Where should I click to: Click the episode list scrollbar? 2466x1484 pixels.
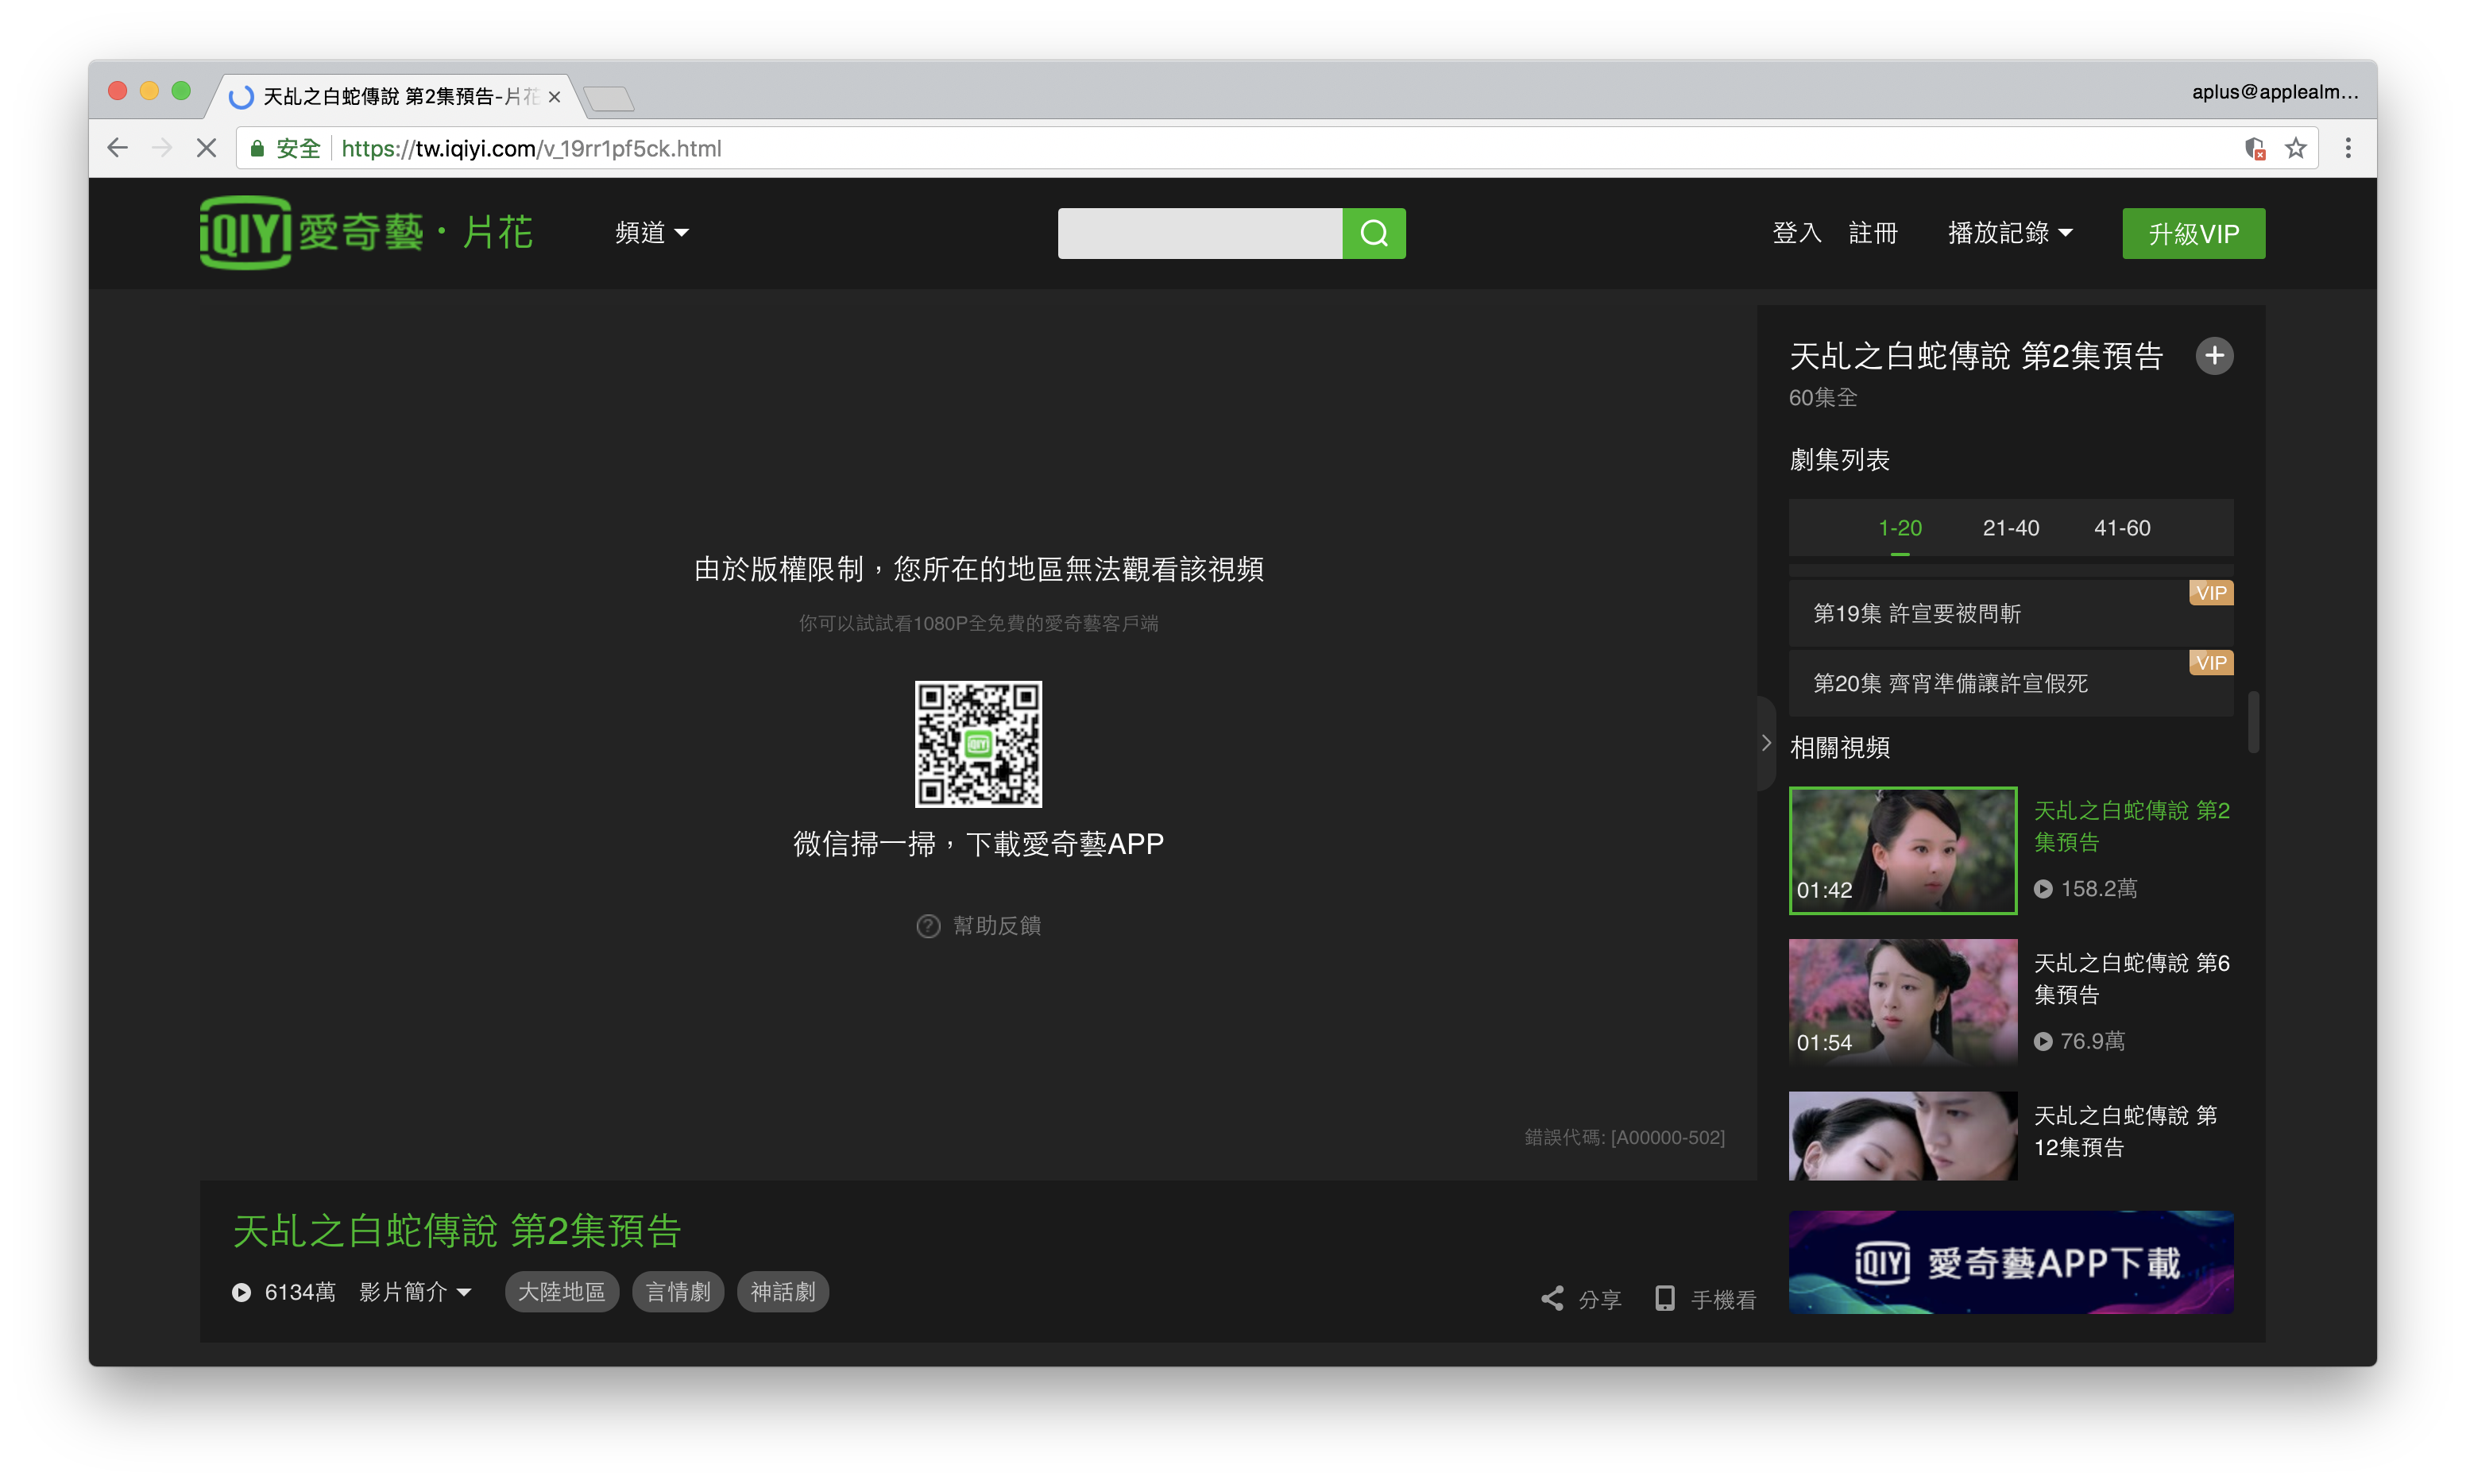2253,721
